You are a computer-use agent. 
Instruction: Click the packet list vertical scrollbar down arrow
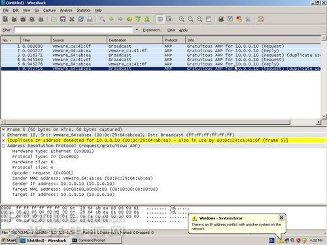point(324,116)
